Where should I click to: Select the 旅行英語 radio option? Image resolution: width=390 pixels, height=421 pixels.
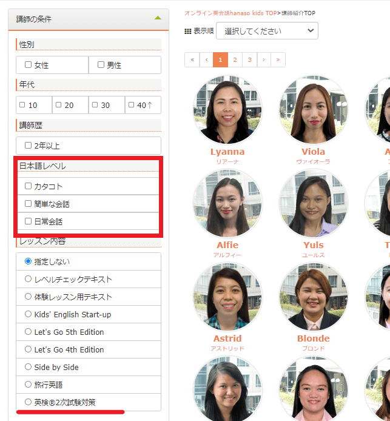click(28, 384)
